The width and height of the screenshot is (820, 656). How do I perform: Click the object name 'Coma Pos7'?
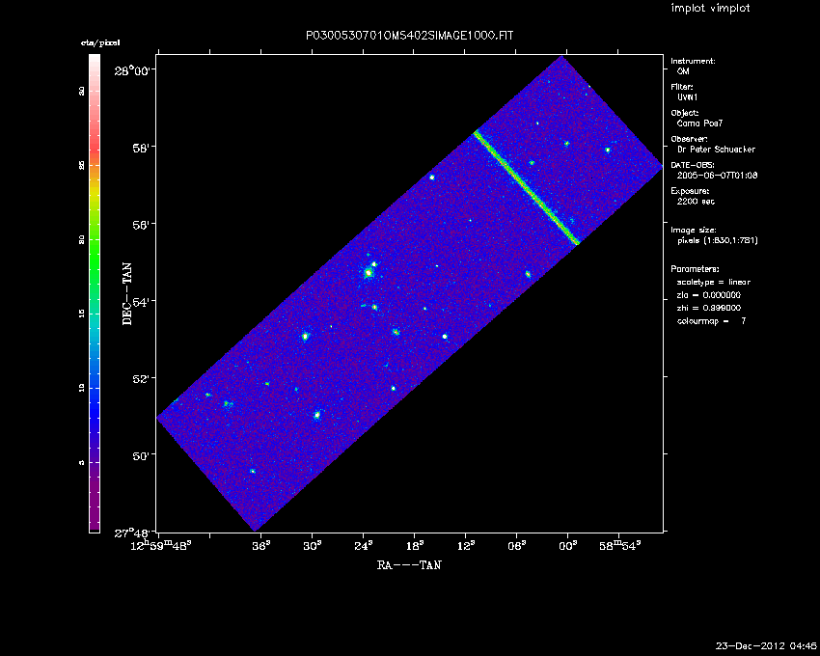point(699,123)
